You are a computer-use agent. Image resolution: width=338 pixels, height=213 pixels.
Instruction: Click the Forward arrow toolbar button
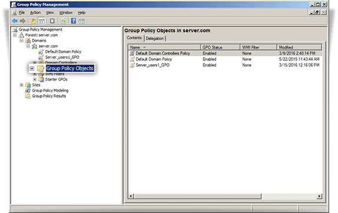22,21
